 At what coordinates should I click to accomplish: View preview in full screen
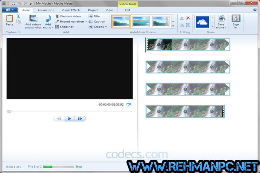[129, 105]
